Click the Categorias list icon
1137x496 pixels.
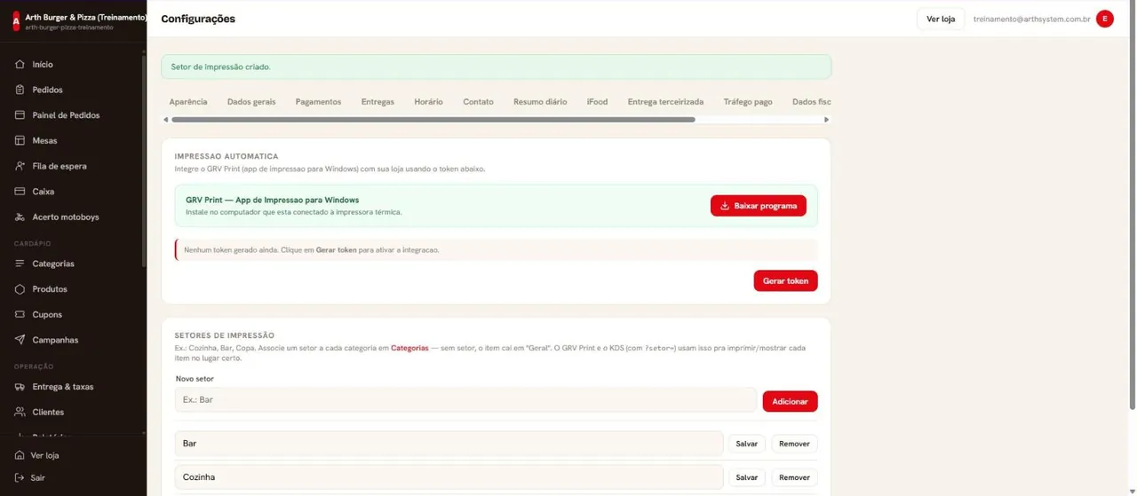coord(20,264)
